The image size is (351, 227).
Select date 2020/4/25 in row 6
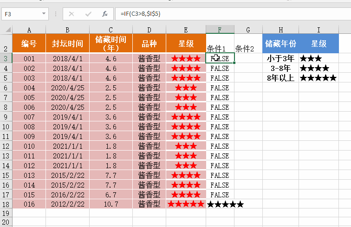click(x=67, y=88)
